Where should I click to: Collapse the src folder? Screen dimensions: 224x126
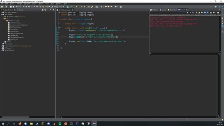point(3,19)
